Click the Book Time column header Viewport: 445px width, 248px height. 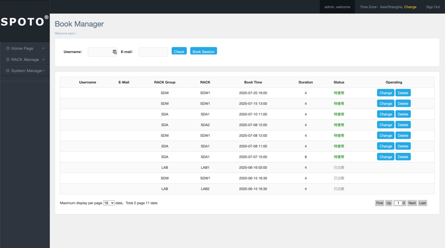coord(253,82)
